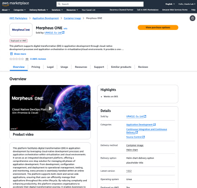197x188 pixels.
Task: Click external icon beside Application Development category
Action: [154, 124]
